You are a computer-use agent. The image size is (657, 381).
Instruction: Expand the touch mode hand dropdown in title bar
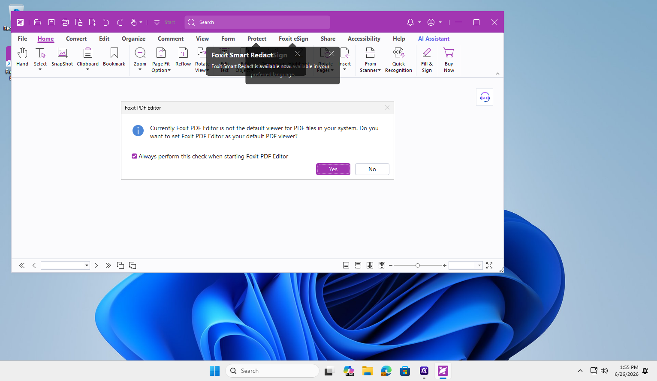tap(141, 22)
